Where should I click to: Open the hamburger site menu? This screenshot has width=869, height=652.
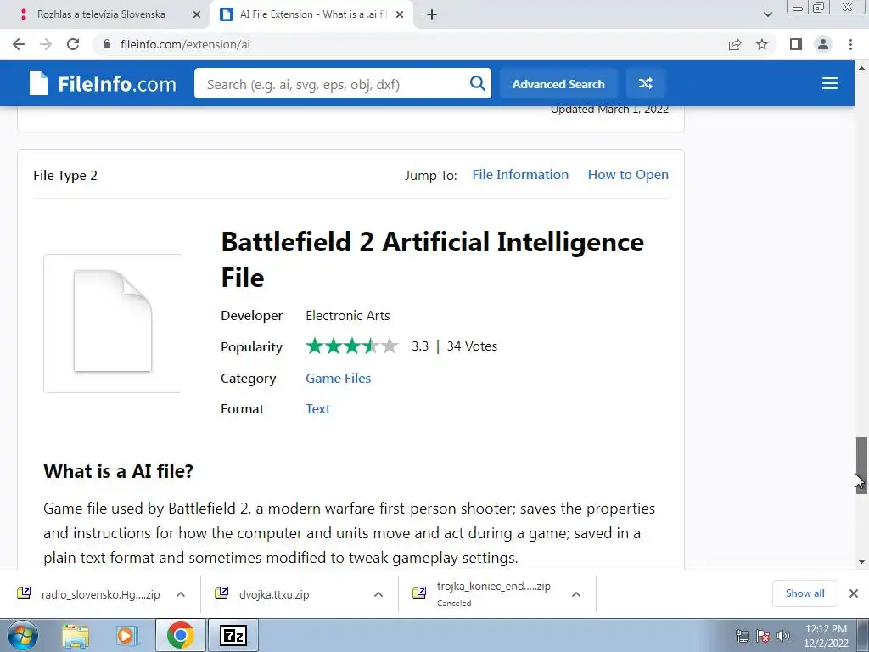[x=830, y=84]
